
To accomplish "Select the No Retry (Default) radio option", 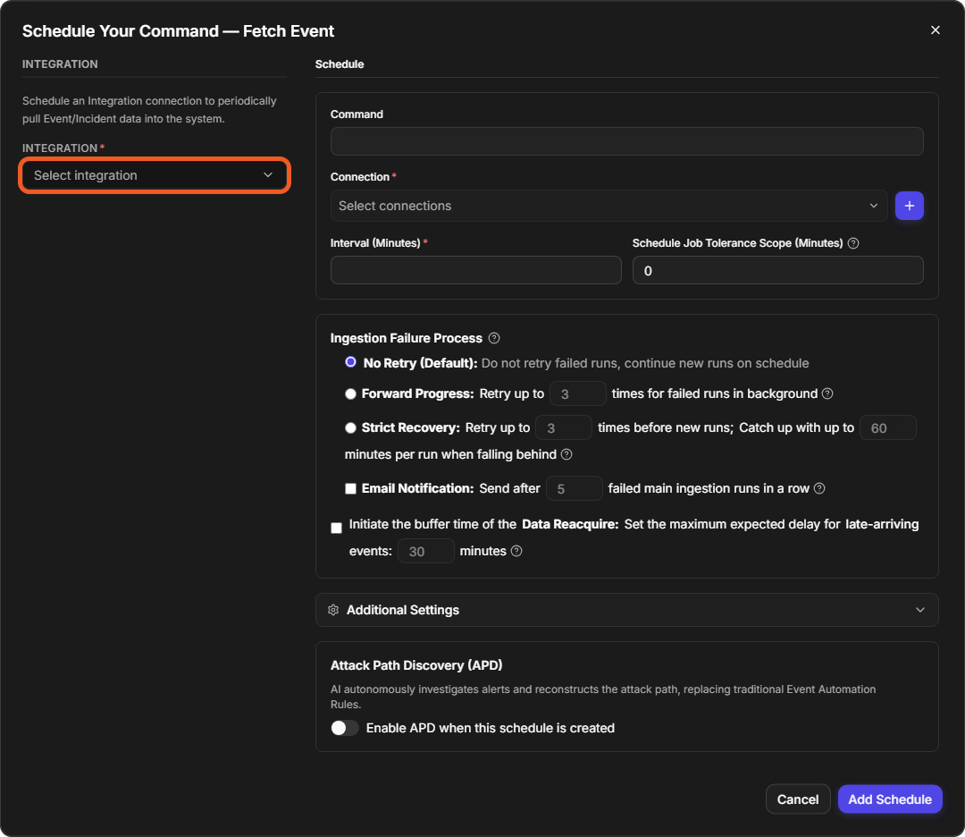I will [x=351, y=362].
